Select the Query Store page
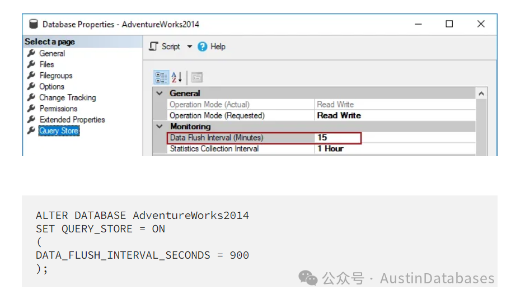Viewport: 511px width, 299px height. 59,131
